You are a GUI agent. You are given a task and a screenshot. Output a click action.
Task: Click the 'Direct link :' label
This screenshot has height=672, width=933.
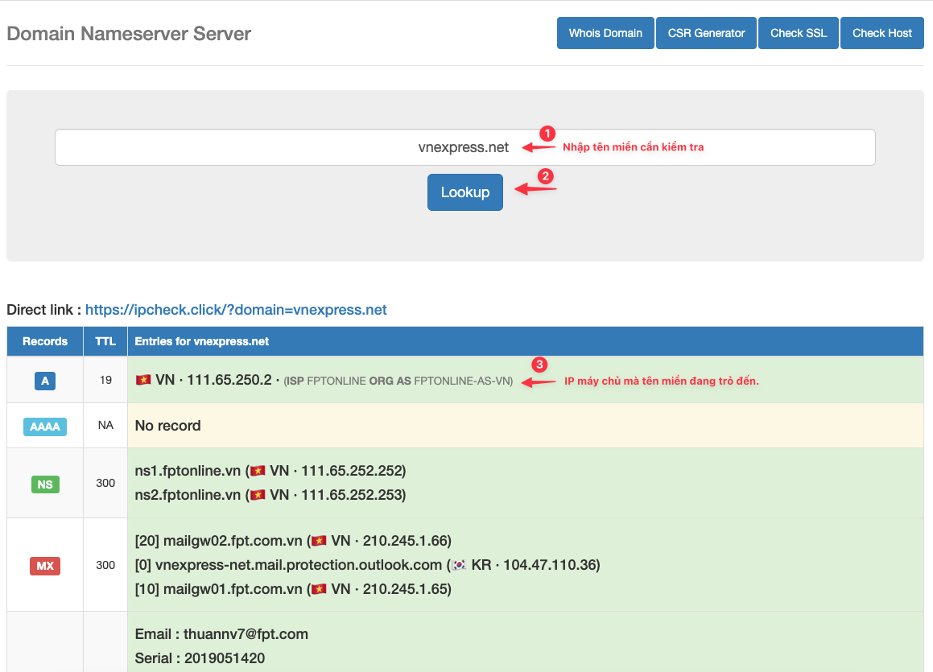tap(43, 309)
